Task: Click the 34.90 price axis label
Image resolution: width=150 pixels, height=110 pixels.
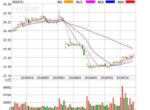Action: 7,4
